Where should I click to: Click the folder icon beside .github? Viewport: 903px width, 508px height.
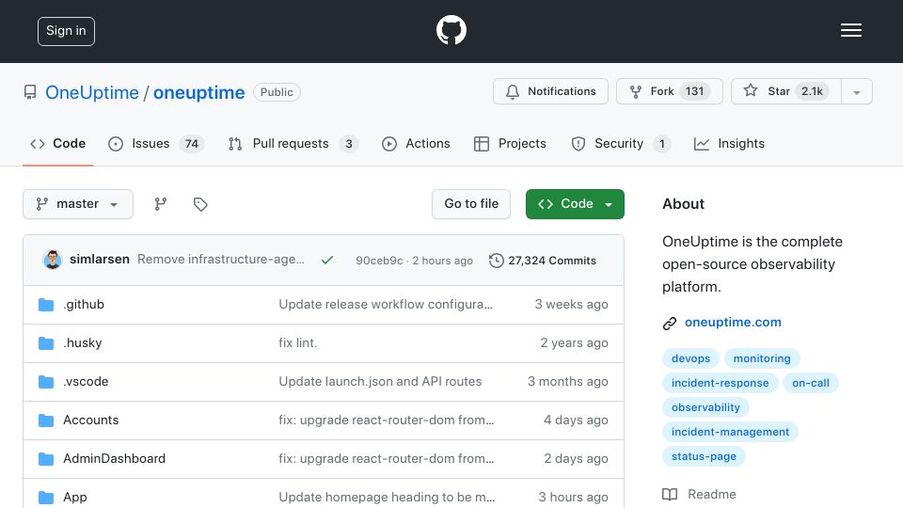(x=46, y=305)
